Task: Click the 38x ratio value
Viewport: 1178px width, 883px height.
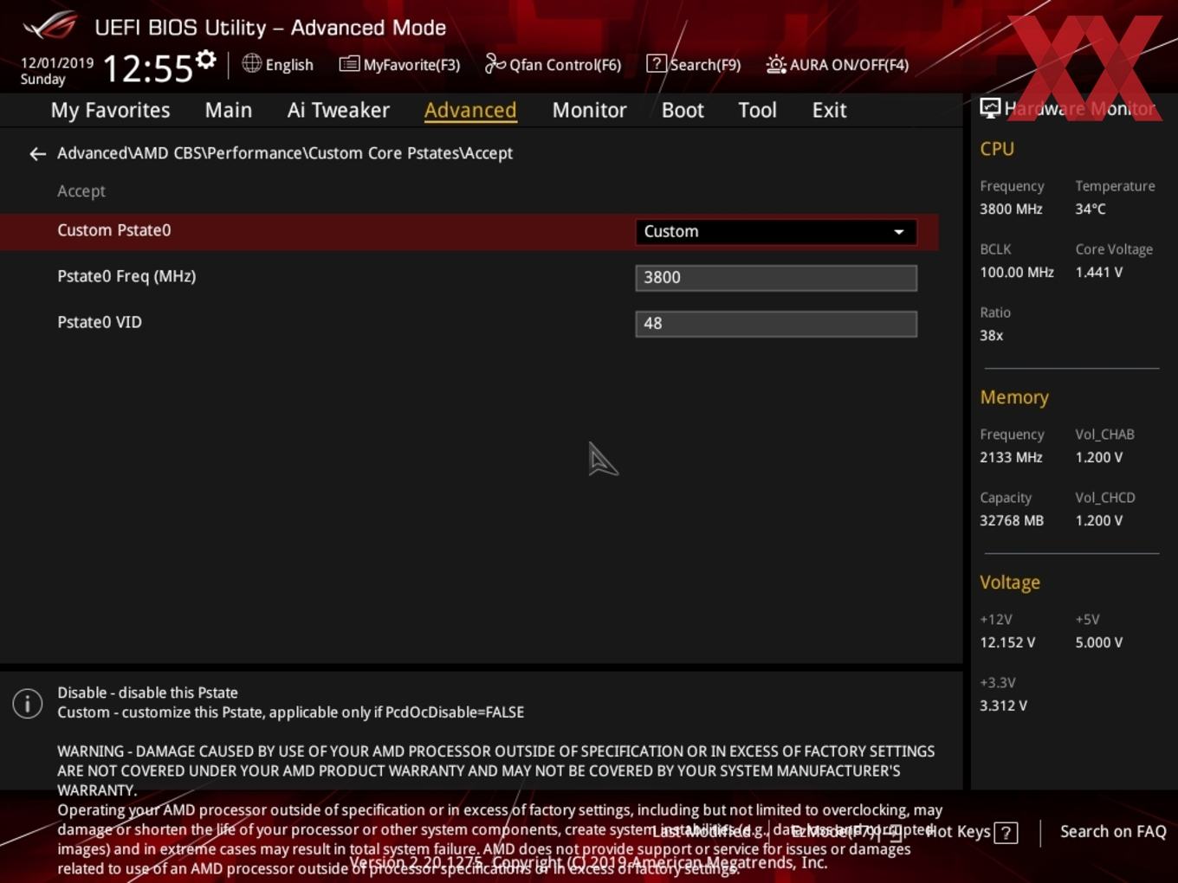Action: pyautogui.click(x=992, y=335)
